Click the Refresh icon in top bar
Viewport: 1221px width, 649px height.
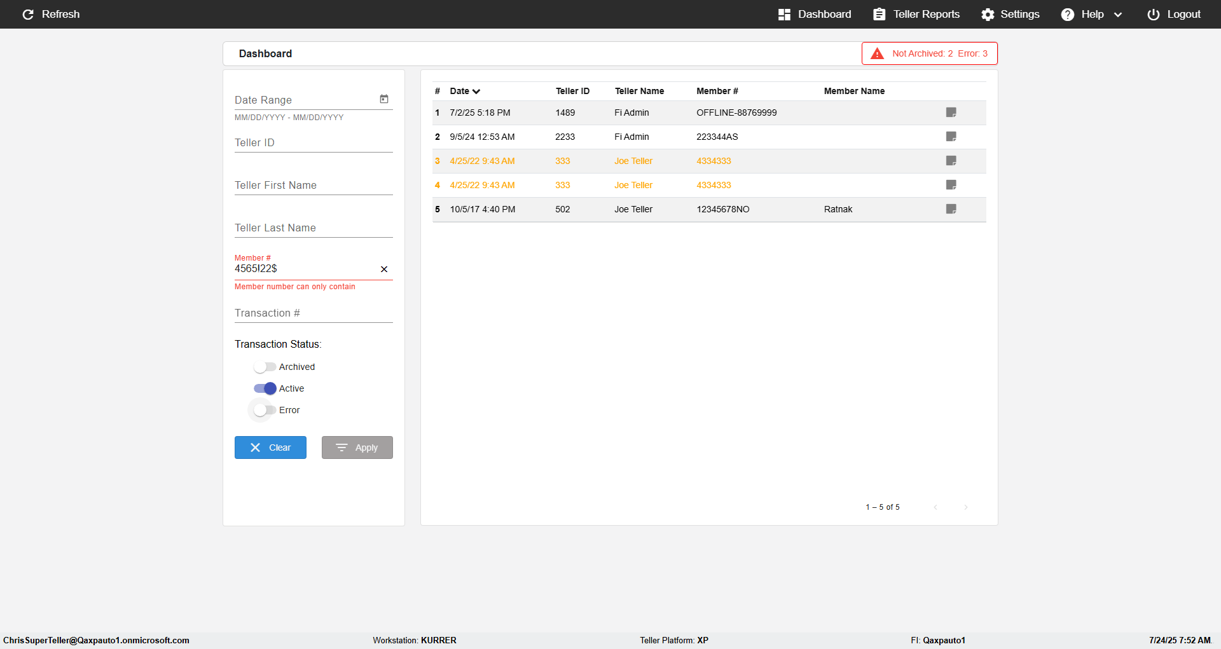28,14
